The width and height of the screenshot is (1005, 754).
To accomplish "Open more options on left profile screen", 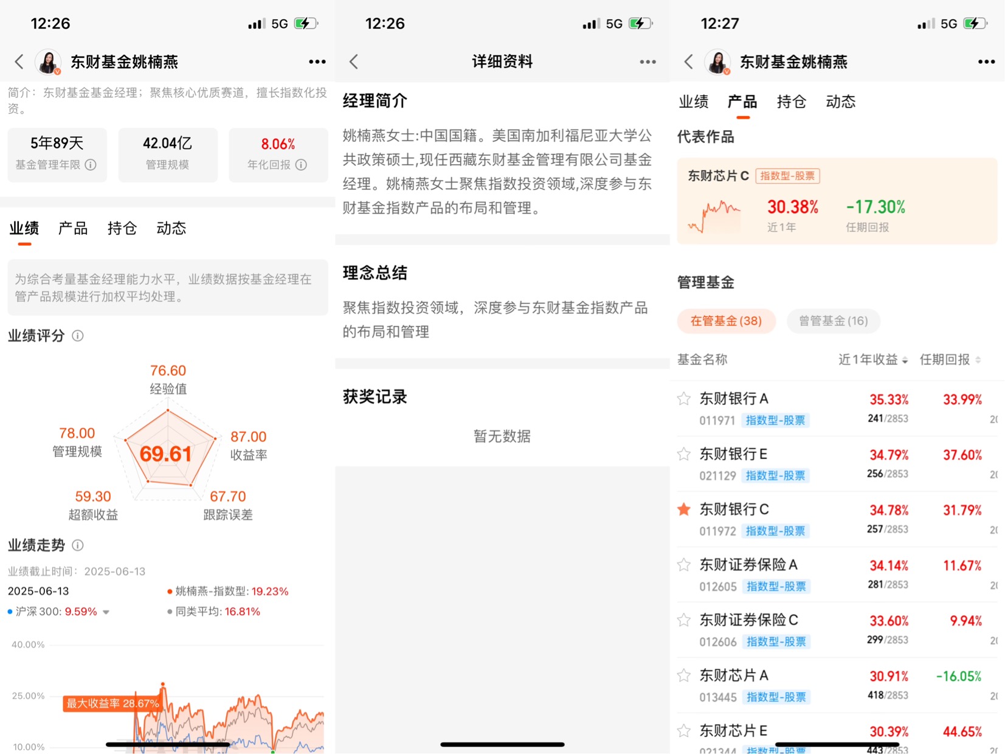I will point(317,61).
